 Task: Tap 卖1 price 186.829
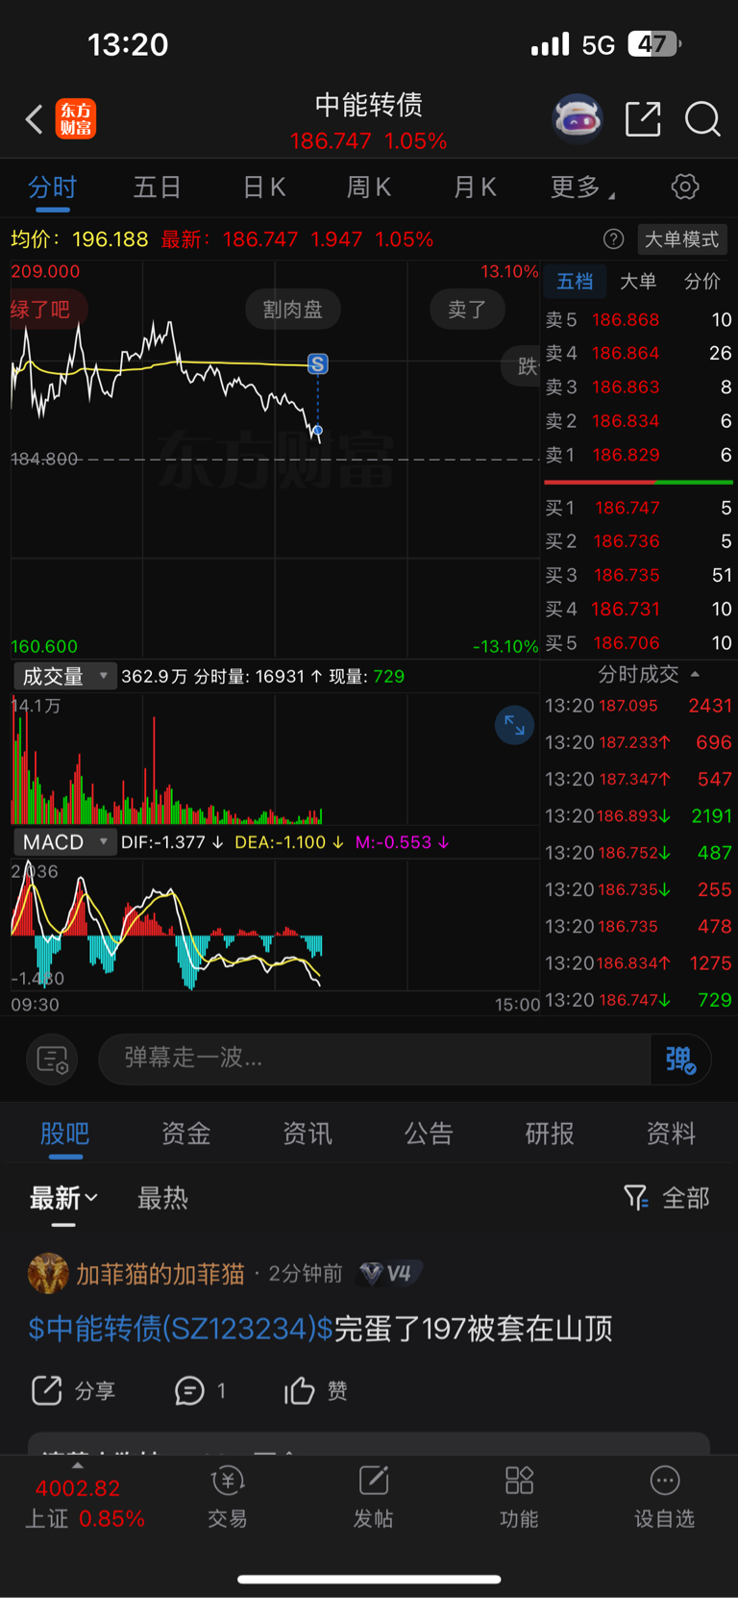click(x=626, y=456)
